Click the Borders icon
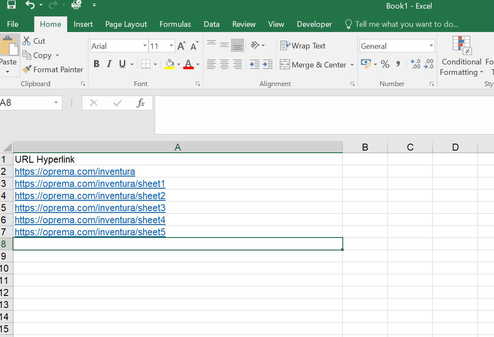 coord(146,64)
